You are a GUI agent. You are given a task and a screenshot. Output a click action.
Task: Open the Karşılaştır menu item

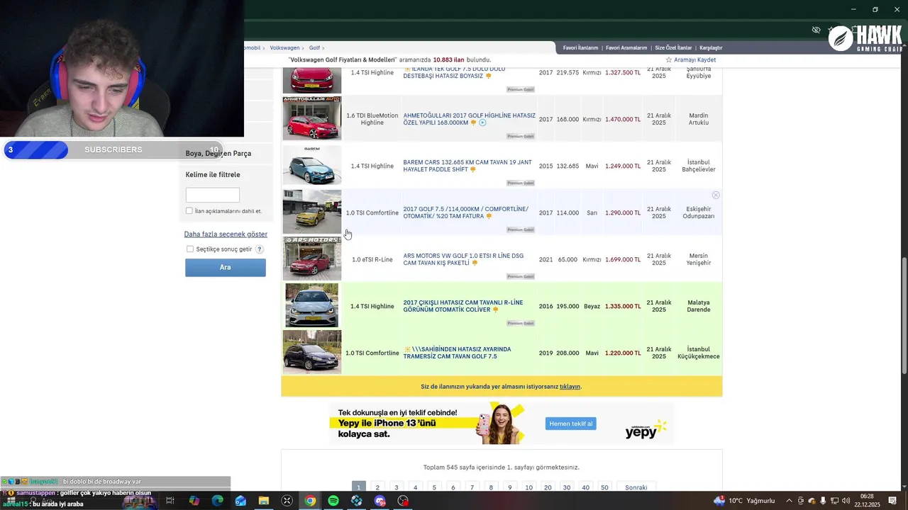[711, 48]
